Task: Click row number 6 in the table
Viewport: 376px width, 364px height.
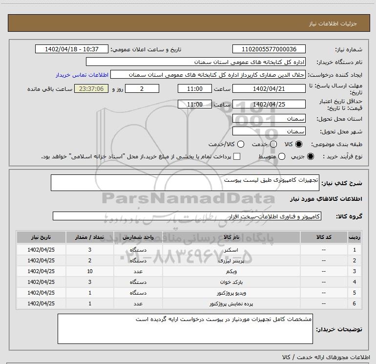Action: pos(355,303)
